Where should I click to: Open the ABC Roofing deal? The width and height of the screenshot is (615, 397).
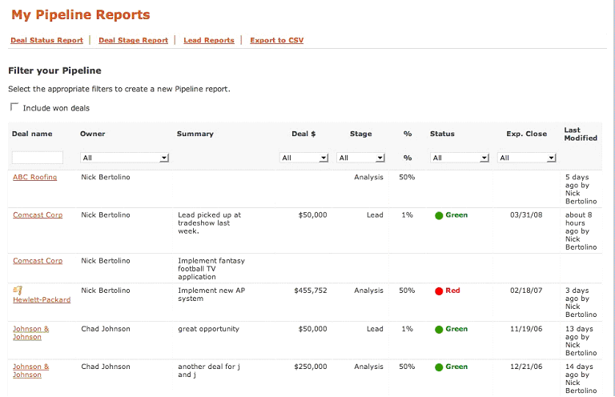click(x=35, y=177)
